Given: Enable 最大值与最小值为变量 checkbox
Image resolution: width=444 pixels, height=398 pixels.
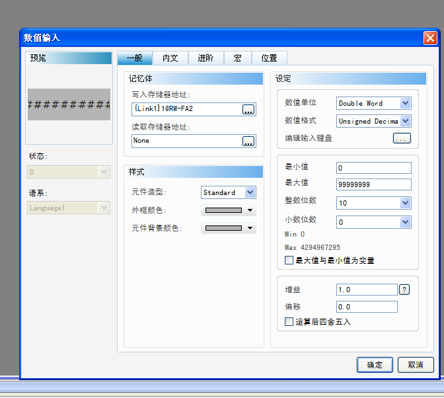Looking at the screenshot, I should [x=289, y=260].
